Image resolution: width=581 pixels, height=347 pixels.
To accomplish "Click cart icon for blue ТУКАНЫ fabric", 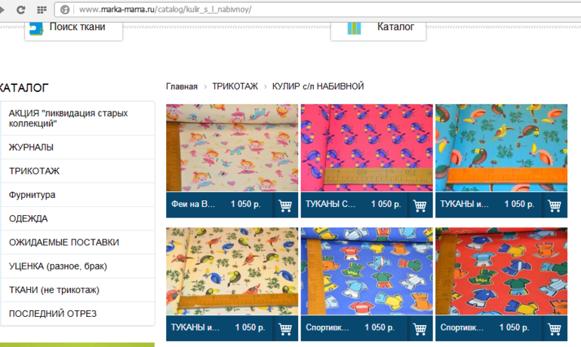I will 555,205.
